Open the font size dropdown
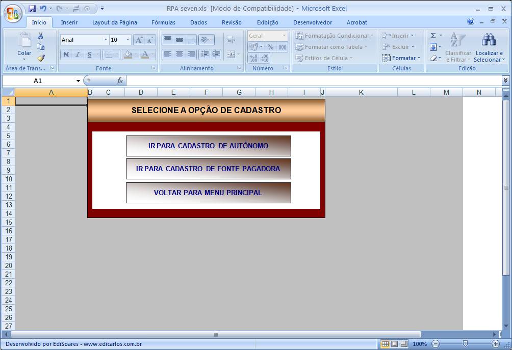512x350 pixels. coord(127,40)
